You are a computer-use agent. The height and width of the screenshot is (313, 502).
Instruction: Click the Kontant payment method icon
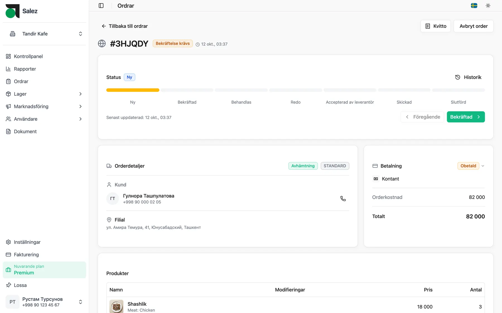click(x=376, y=179)
